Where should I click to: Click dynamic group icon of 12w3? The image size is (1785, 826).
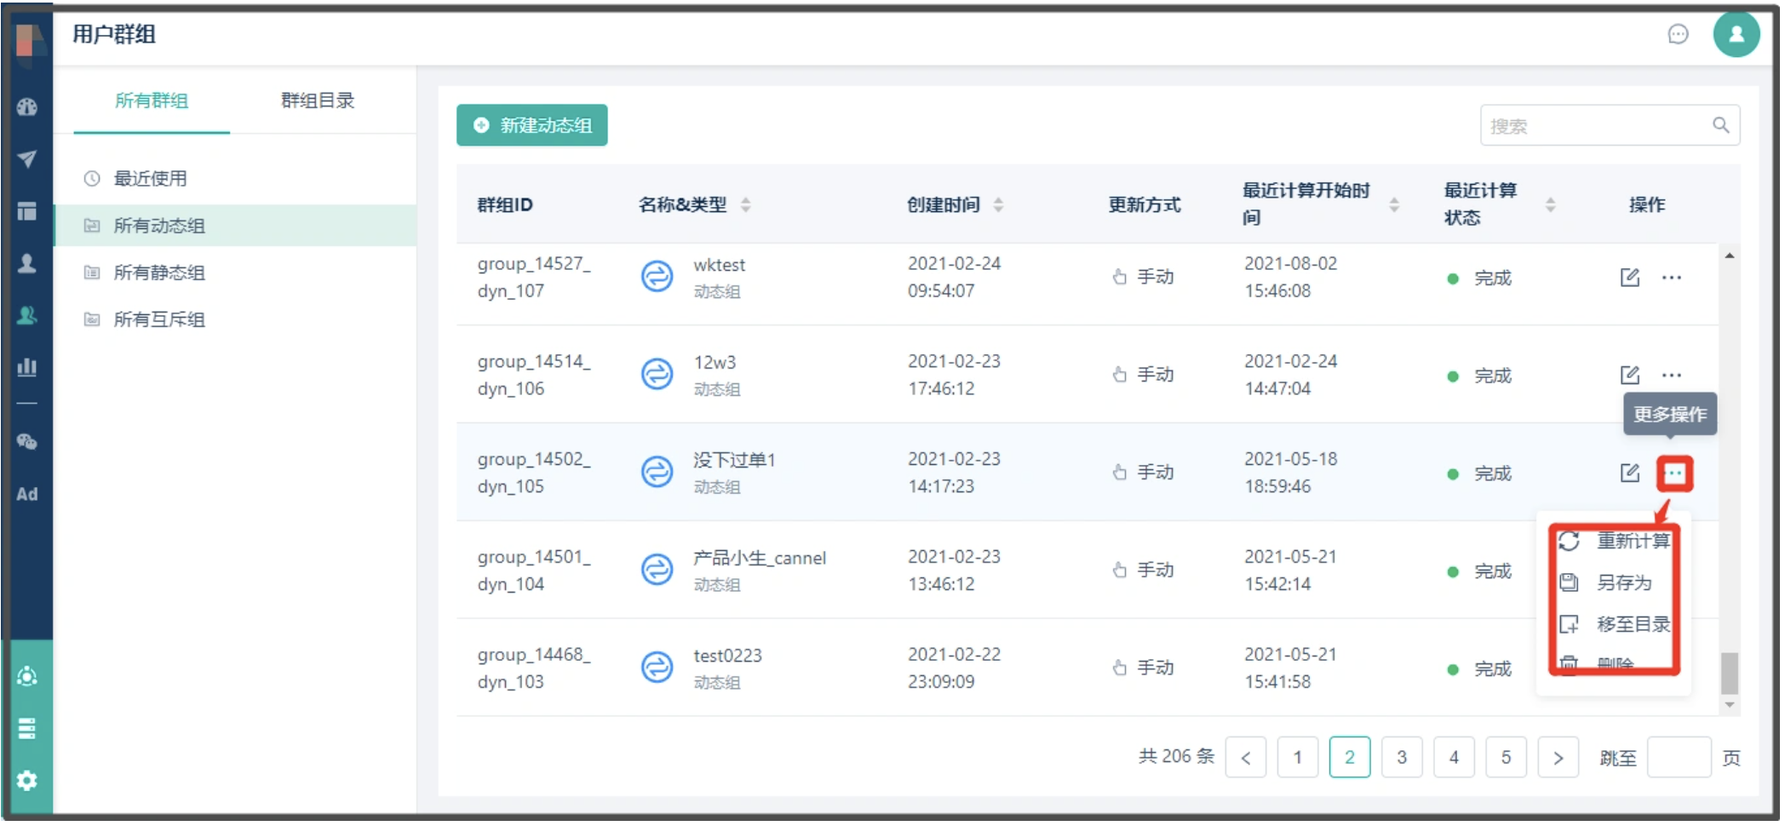[x=657, y=374]
